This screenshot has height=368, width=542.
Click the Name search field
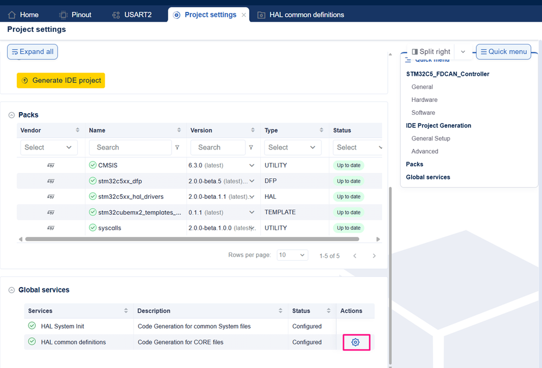coord(130,147)
